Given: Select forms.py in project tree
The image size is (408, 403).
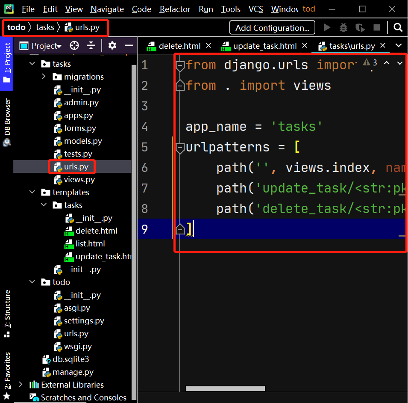Looking at the screenshot, I should tap(75, 128).
